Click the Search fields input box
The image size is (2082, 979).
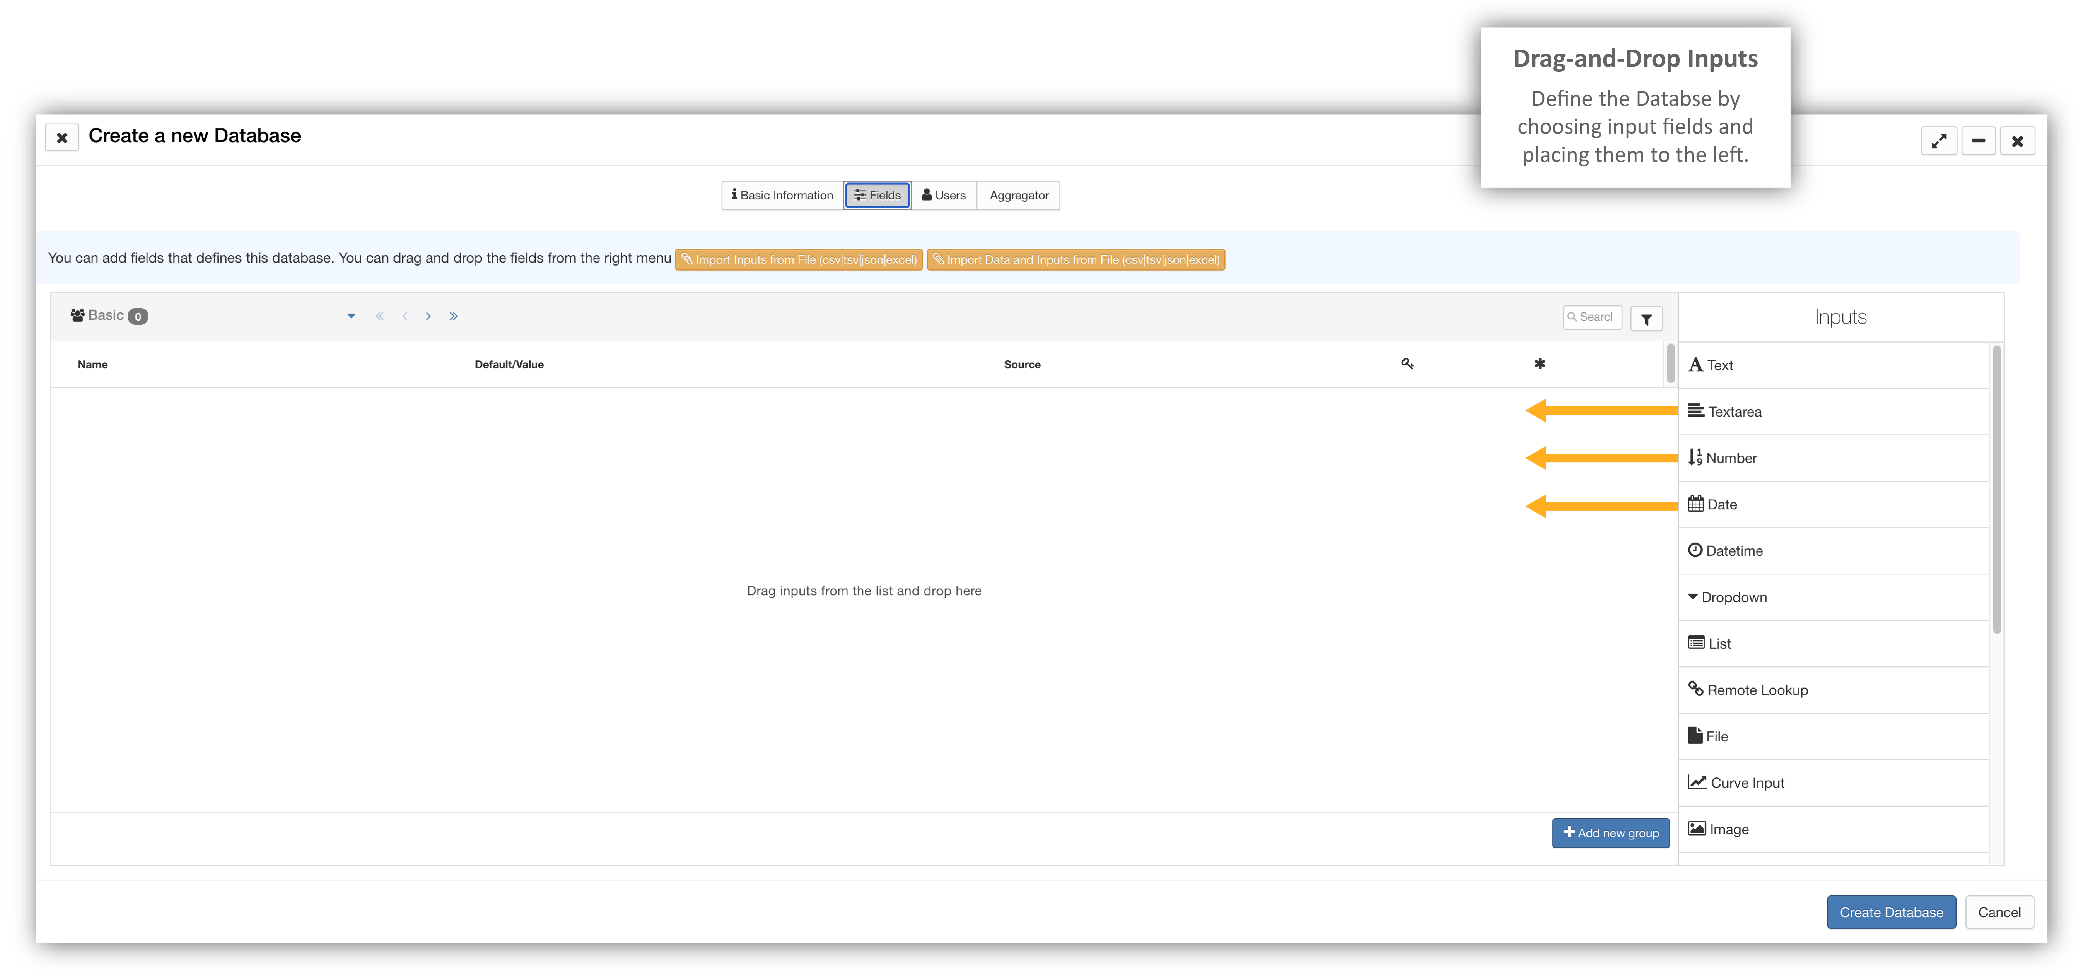pyautogui.click(x=1592, y=317)
